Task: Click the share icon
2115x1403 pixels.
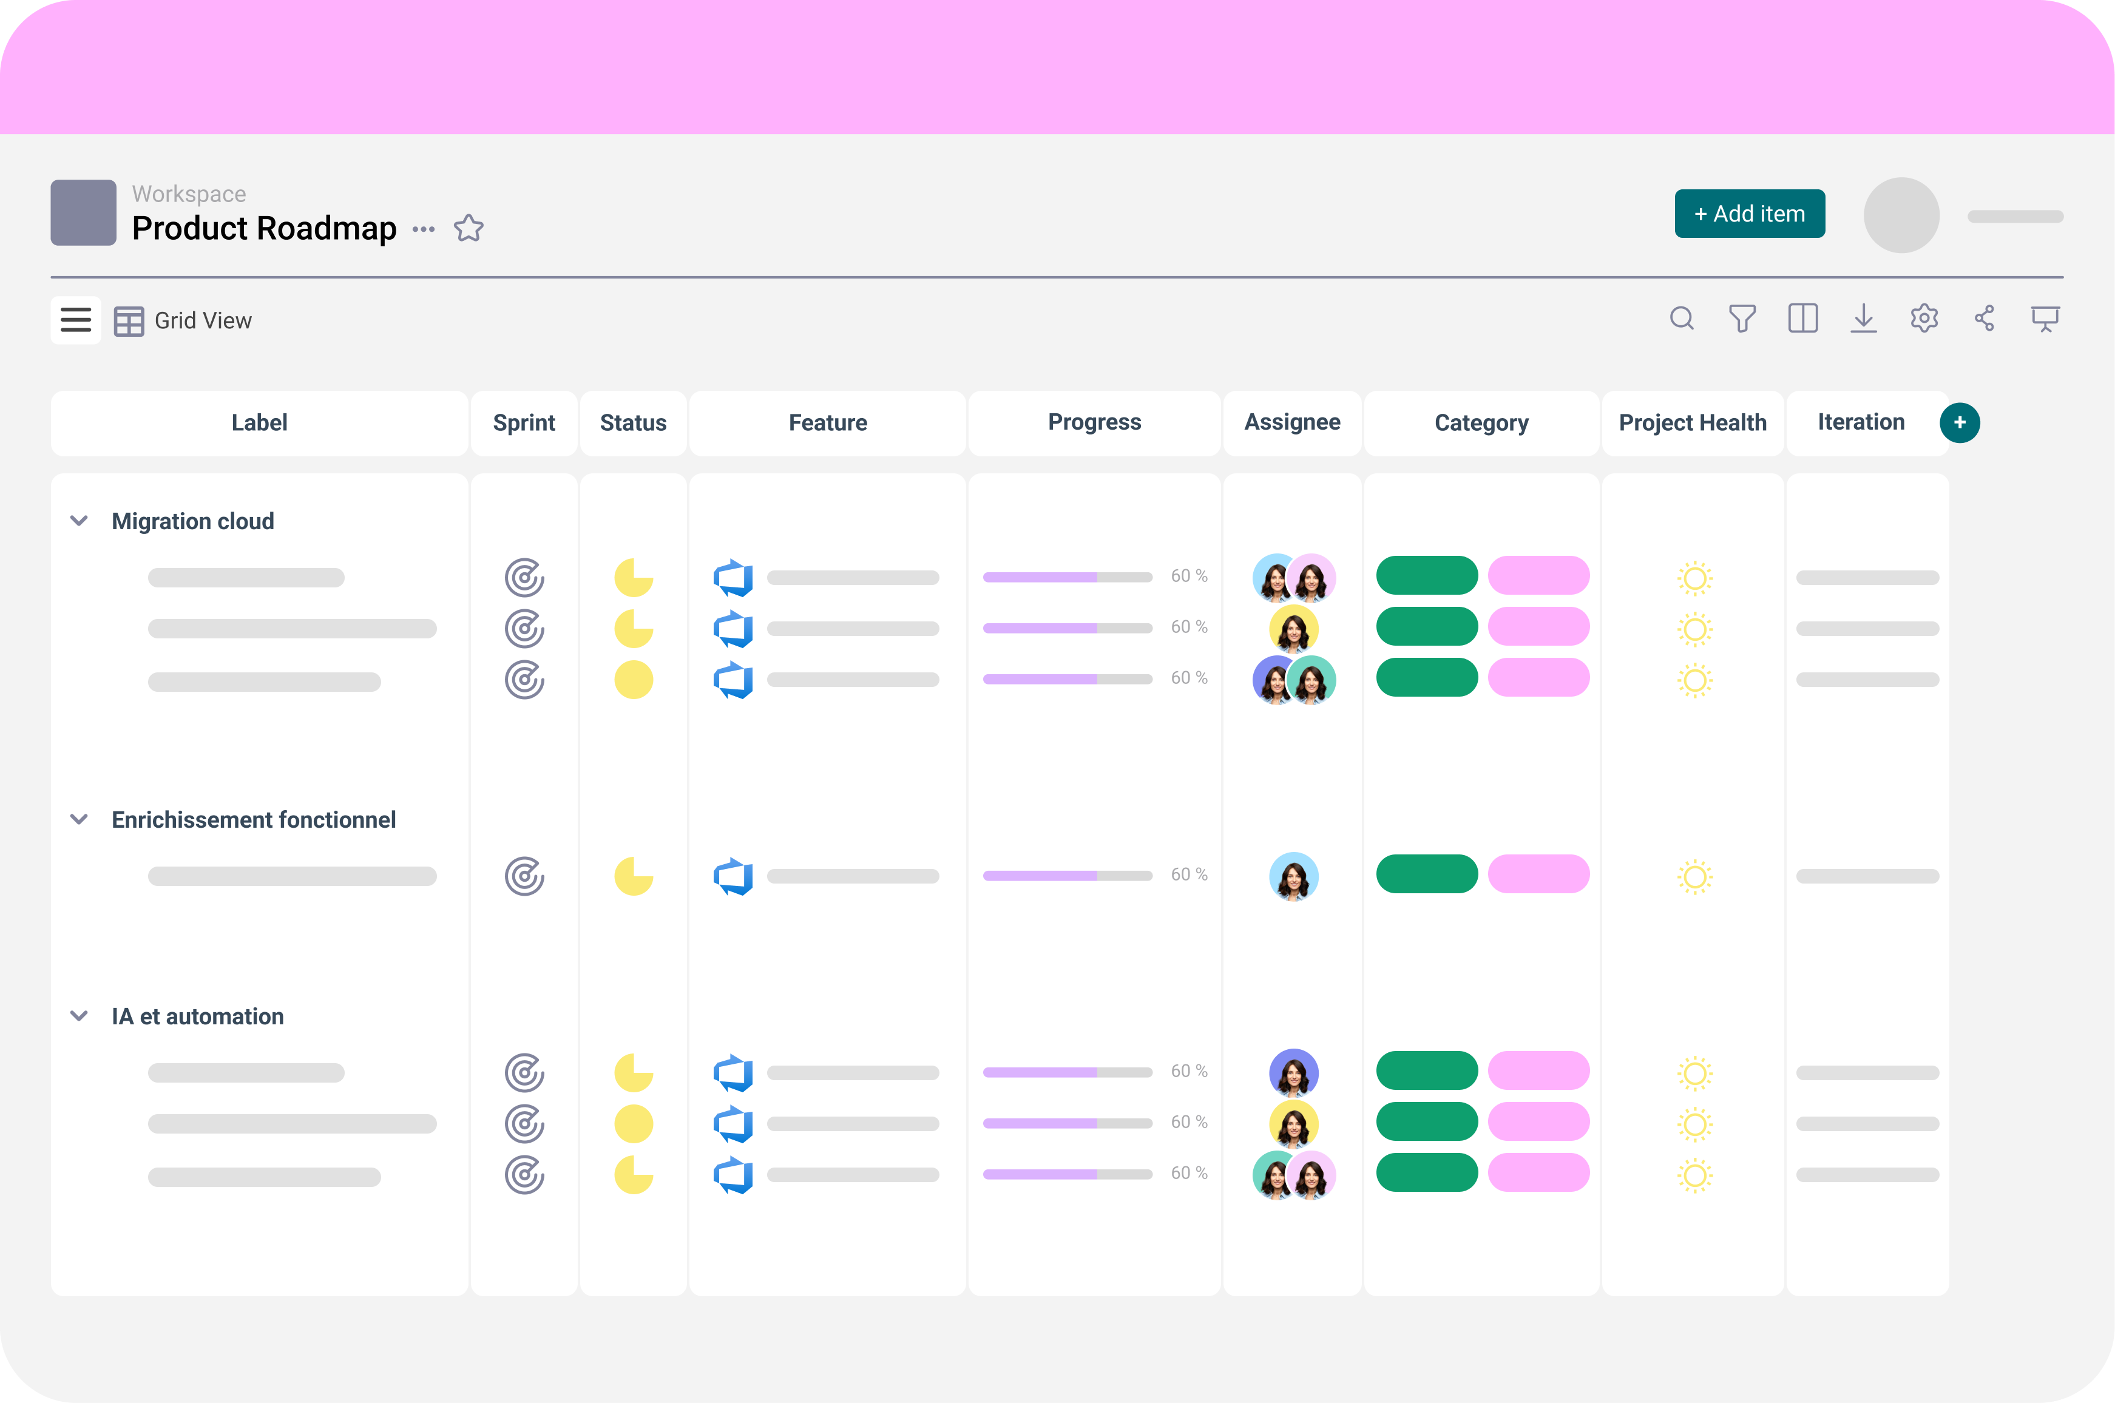Action: tap(1985, 319)
